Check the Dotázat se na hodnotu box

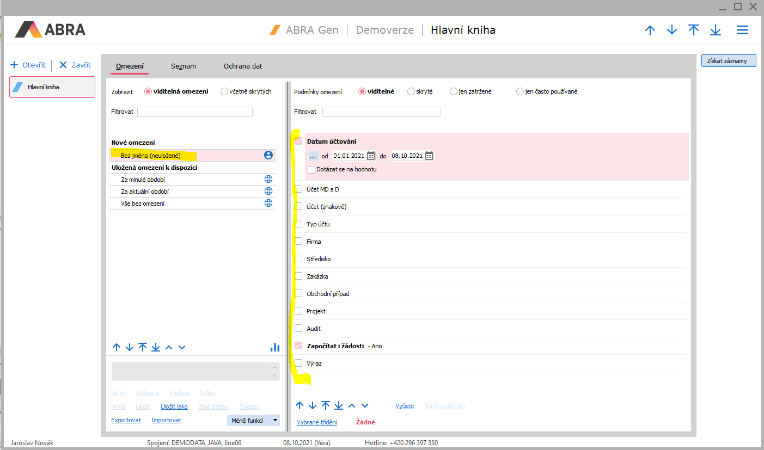pyautogui.click(x=311, y=169)
